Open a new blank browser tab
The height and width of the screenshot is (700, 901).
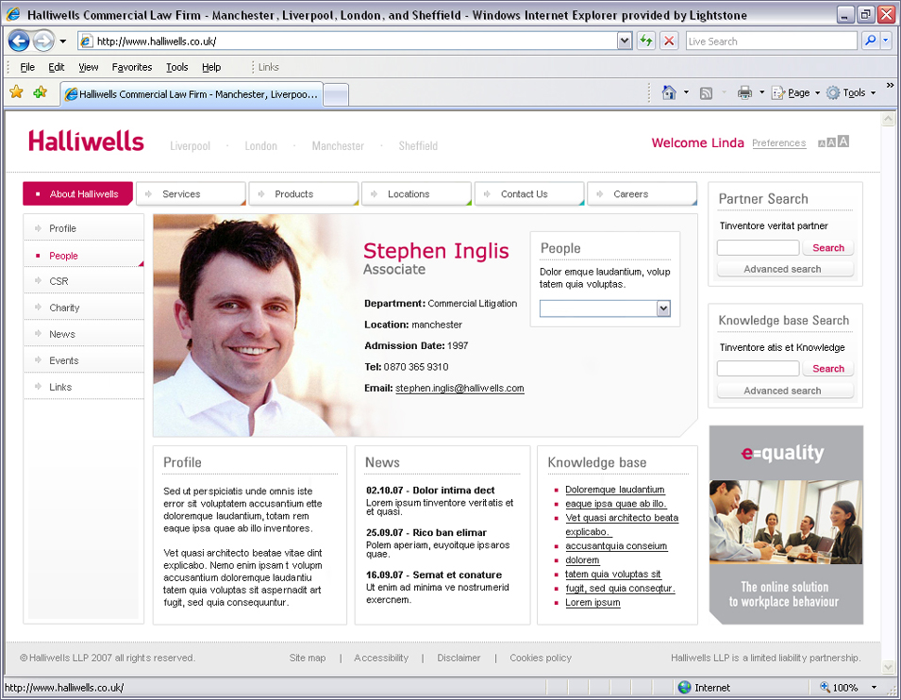coord(336,95)
